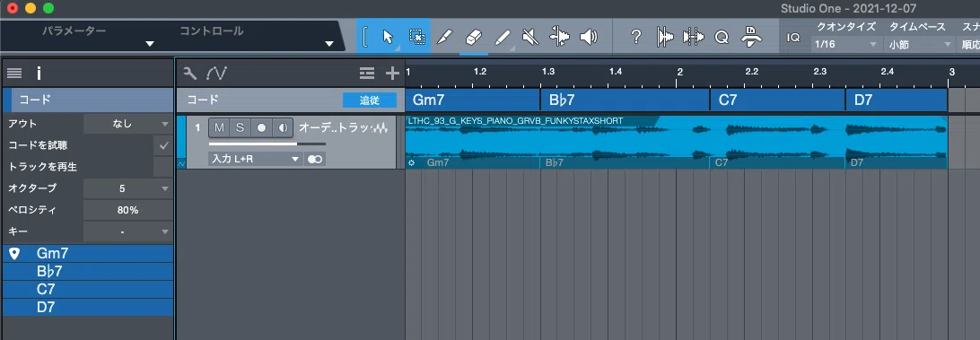
Task: Toggle the 追従 follow button
Action: click(370, 100)
